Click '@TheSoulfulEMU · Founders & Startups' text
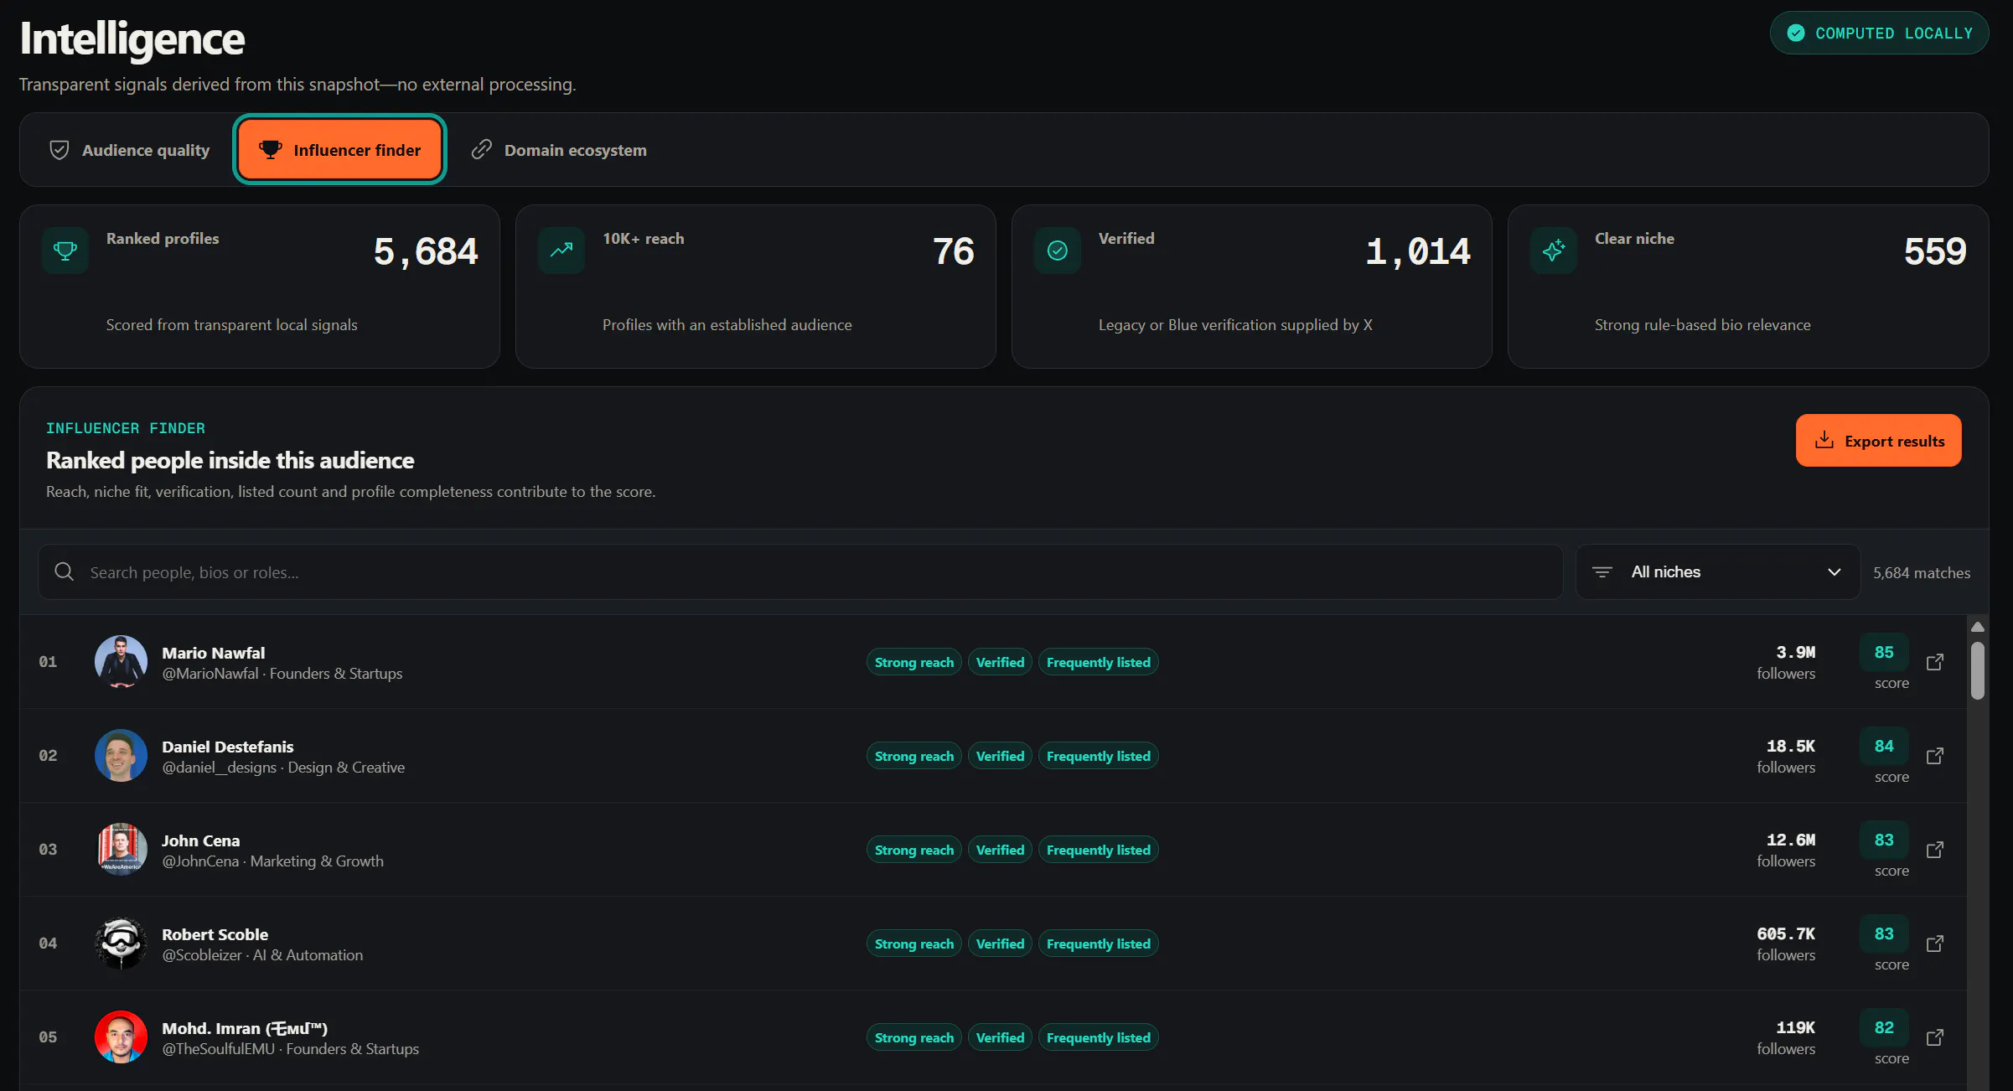Screen dimensions: 2013x1091 point(290,1049)
